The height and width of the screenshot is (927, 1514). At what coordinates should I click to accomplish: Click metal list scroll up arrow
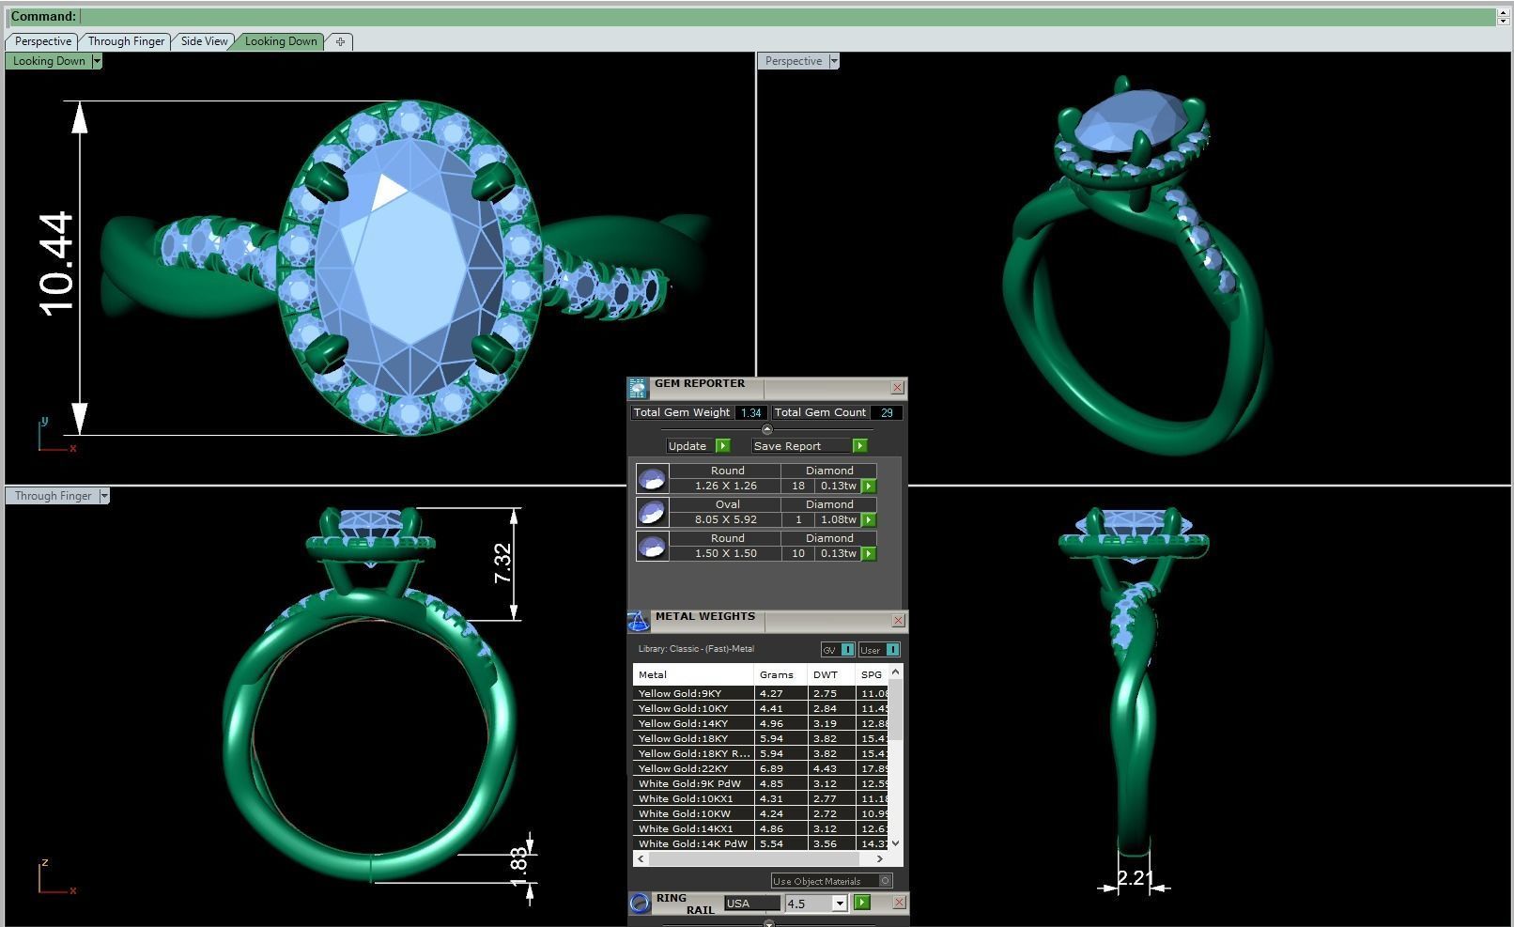click(x=895, y=672)
